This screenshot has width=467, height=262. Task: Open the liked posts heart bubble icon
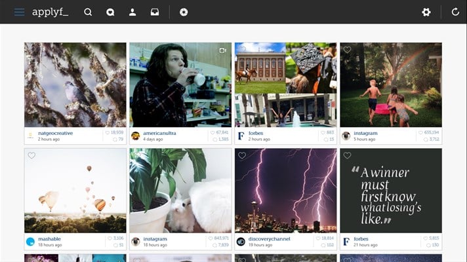110,12
